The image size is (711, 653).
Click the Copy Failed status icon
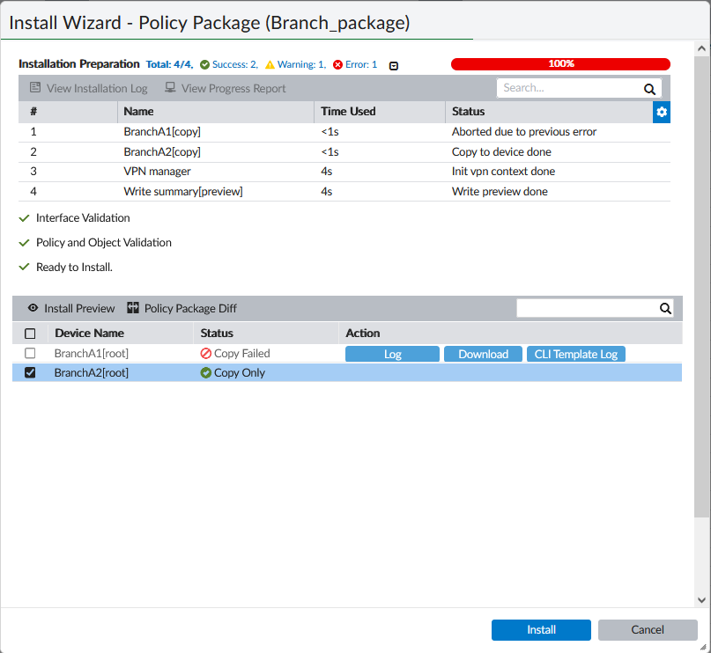coord(206,353)
